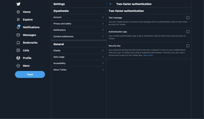Click the Messages envelope icon
The width and height of the screenshot is (204, 119).
click(18, 35)
